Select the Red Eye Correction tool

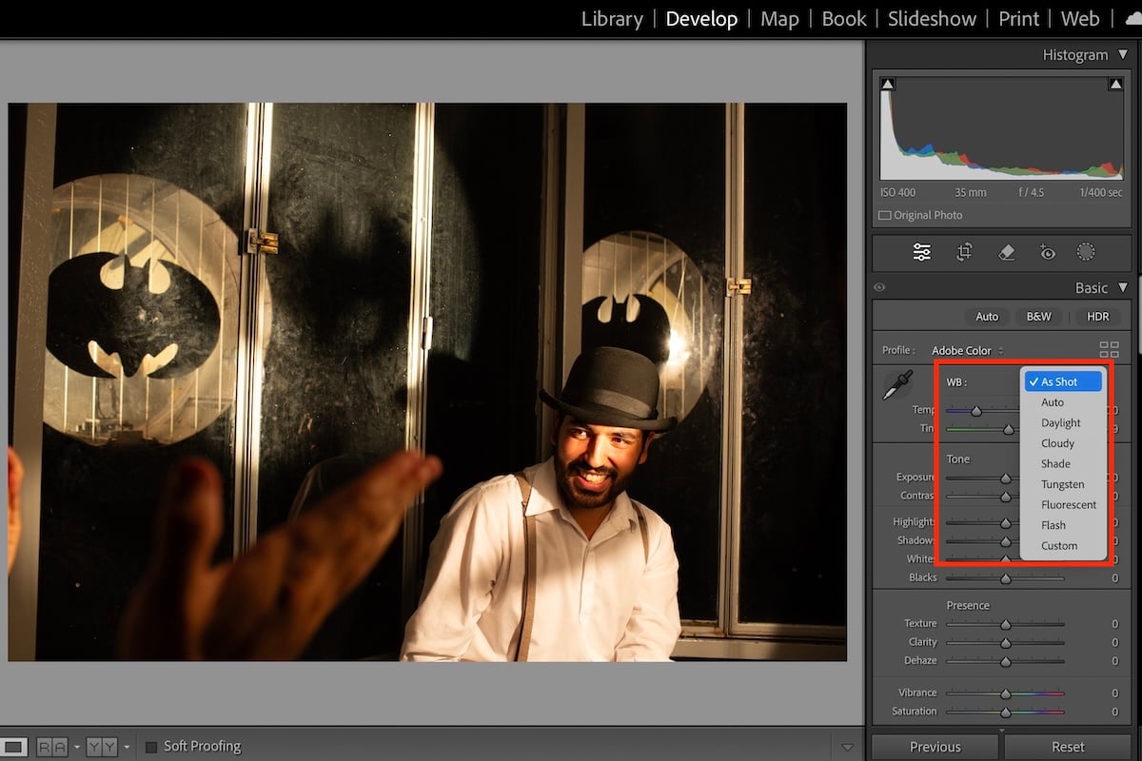coord(1046,252)
